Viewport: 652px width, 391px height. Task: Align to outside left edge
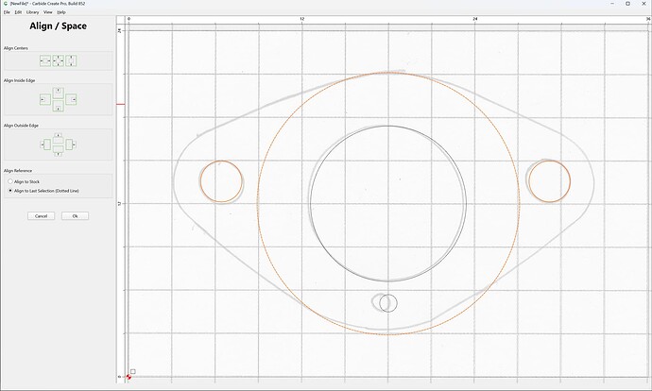(45, 144)
